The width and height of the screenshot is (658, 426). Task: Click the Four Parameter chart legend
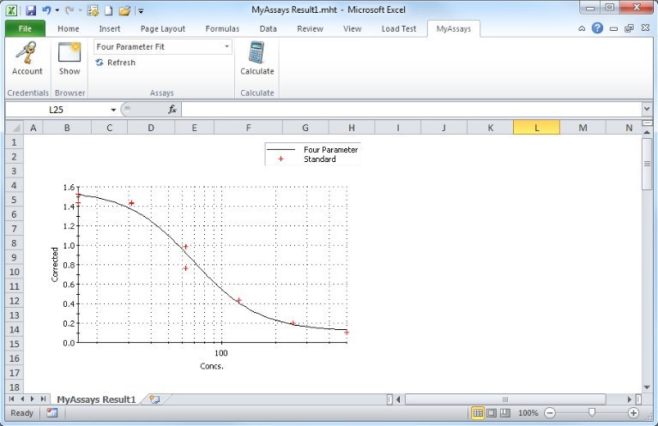(312, 154)
